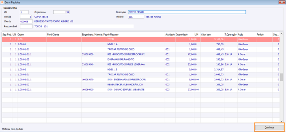The width and height of the screenshot is (286, 132).
Task: Click Não Gerar action in NIVEL 1 A row
Action: pyautogui.click(x=247, y=44)
